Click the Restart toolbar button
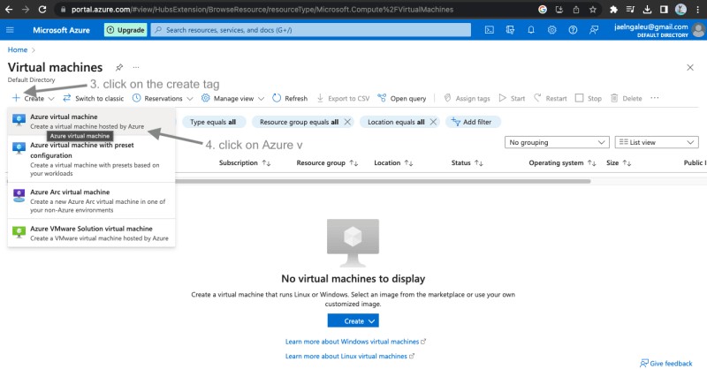Viewport: 707px width, 369px height. (550, 98)
